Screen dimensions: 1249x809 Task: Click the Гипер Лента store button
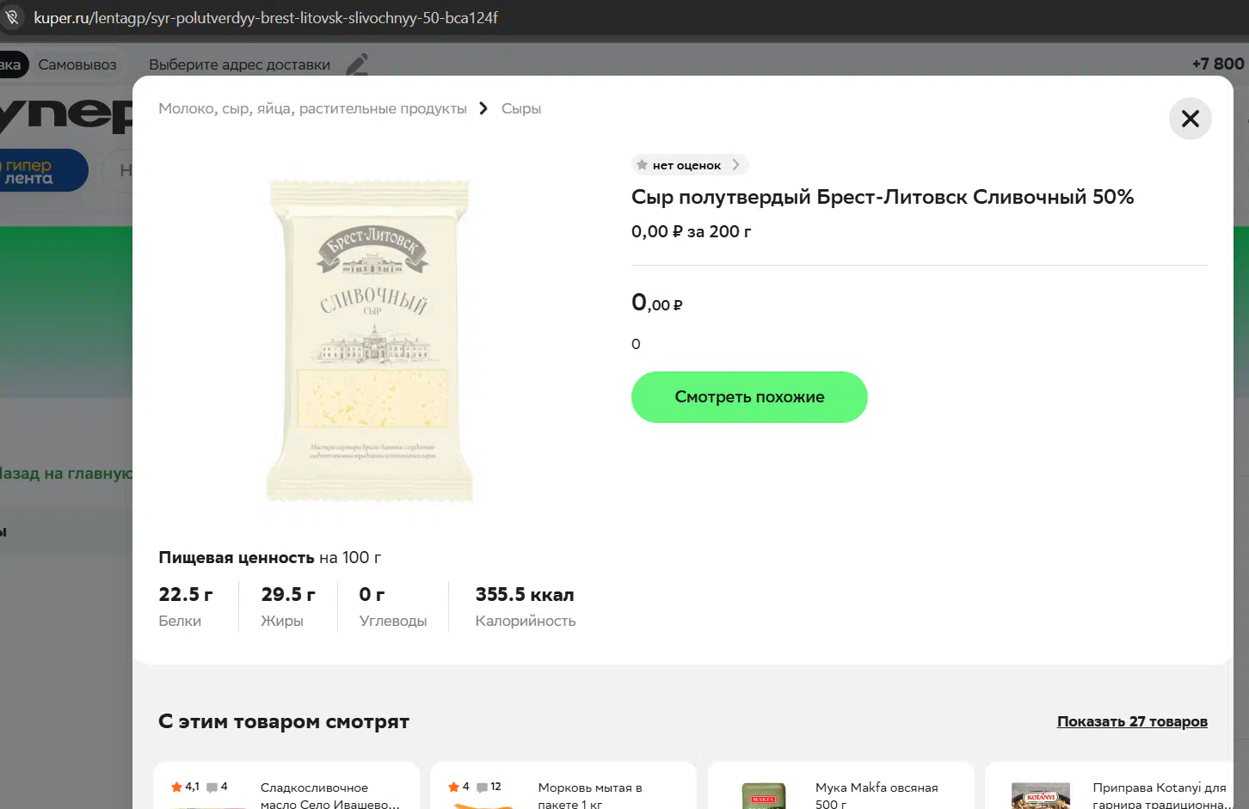point(43,170)
